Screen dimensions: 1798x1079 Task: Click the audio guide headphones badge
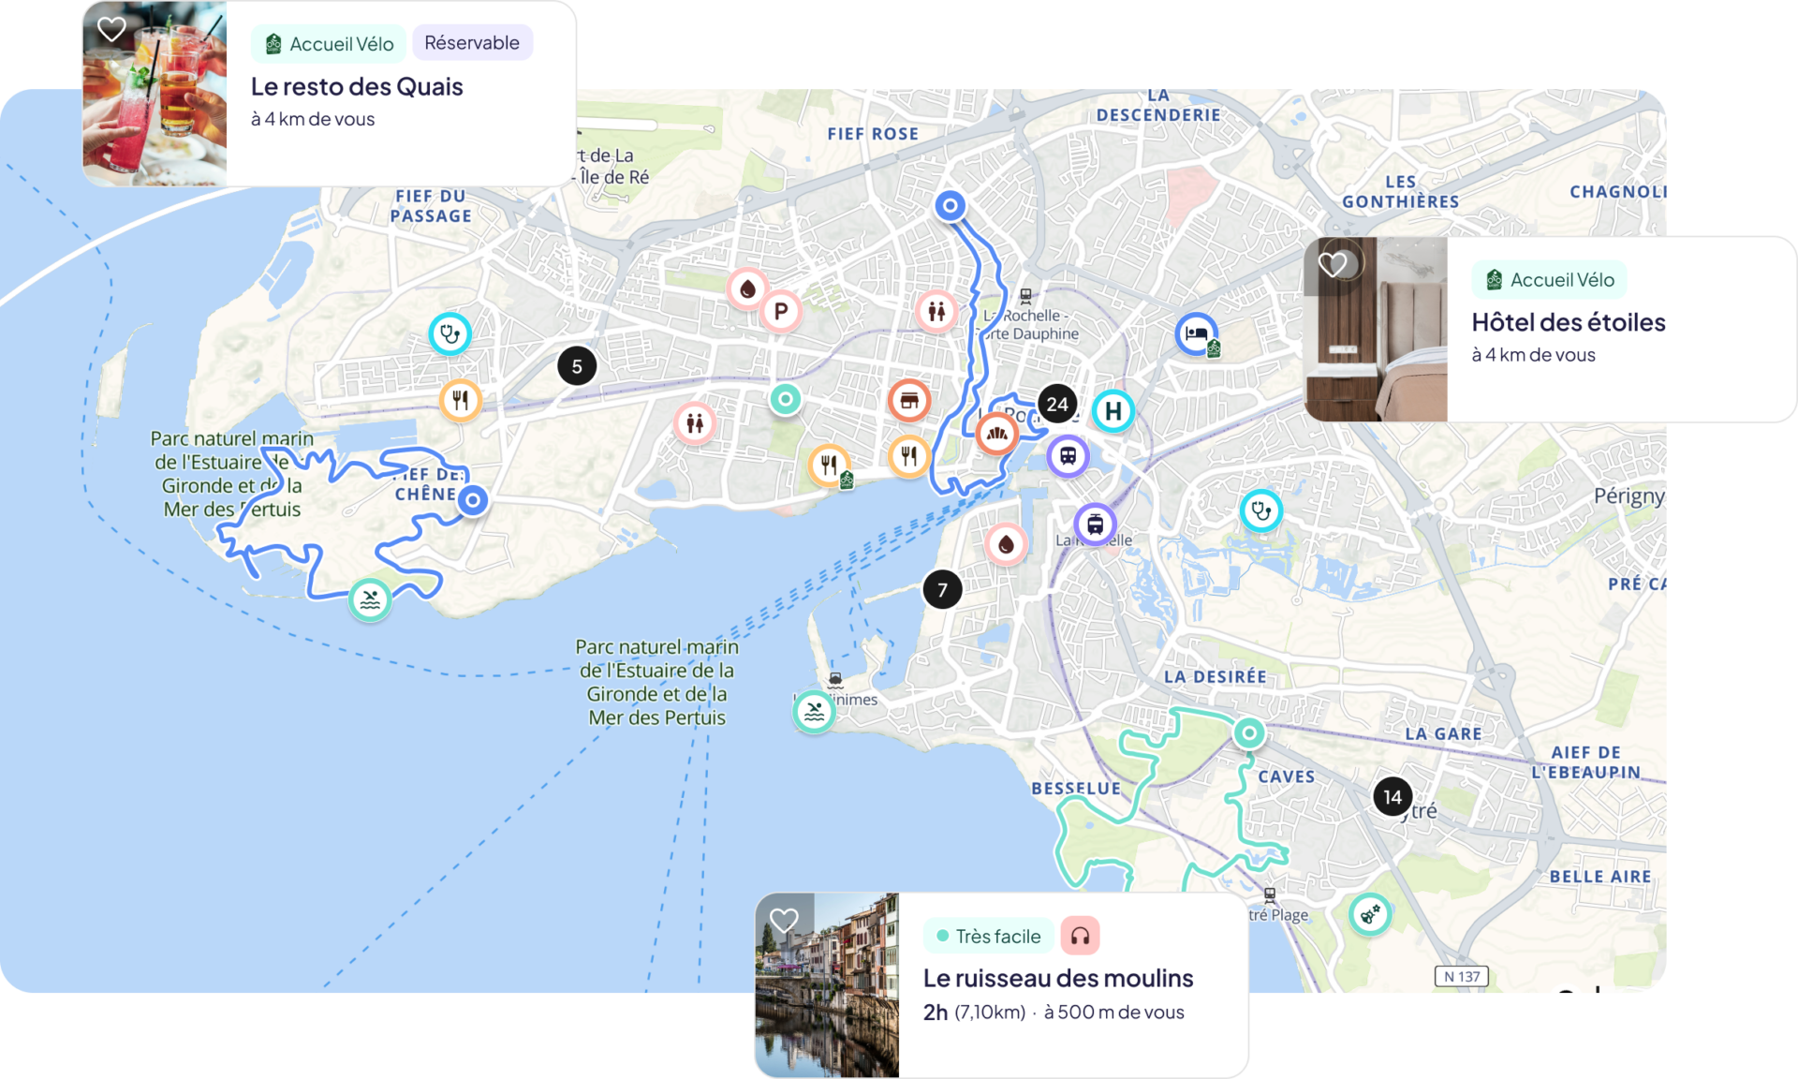(x=1080, y=936)
